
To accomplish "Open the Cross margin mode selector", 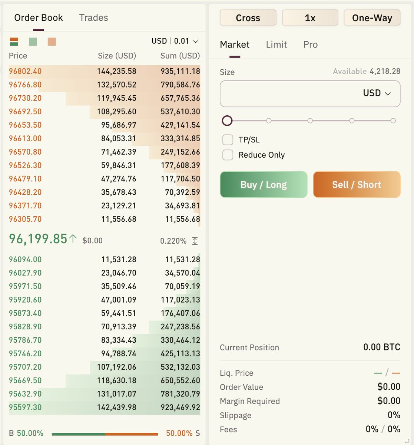I will (248, 18).
